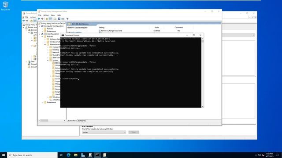Open Task View from the taskbar
Image resolution: width=282 pixels, height=158 pixels.
pyautogui.click(x=61, y=155)
